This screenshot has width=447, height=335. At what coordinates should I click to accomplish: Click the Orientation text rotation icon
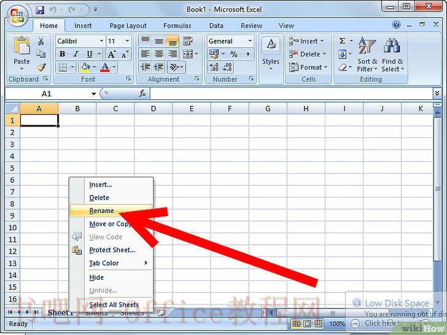(x=174, y=67)
